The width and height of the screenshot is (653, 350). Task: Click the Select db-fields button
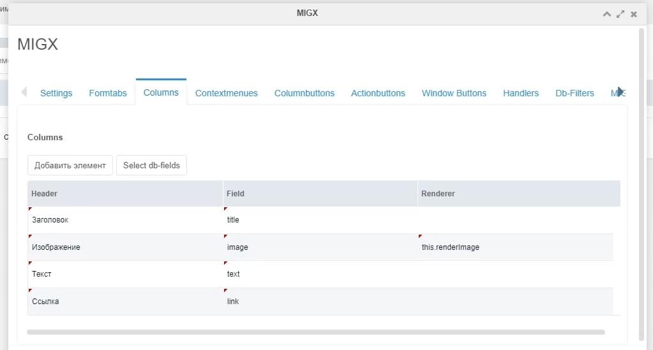click(x=151, y=165)
